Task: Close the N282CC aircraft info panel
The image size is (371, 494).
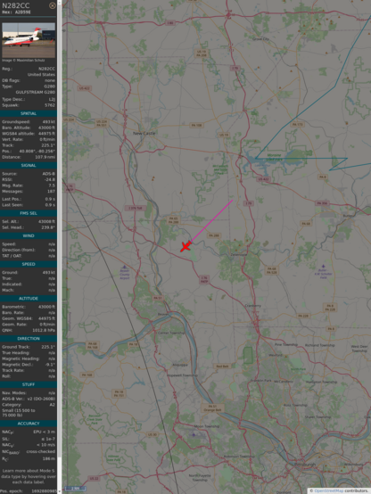Action: pyautogui.click(x=53, y=5)
